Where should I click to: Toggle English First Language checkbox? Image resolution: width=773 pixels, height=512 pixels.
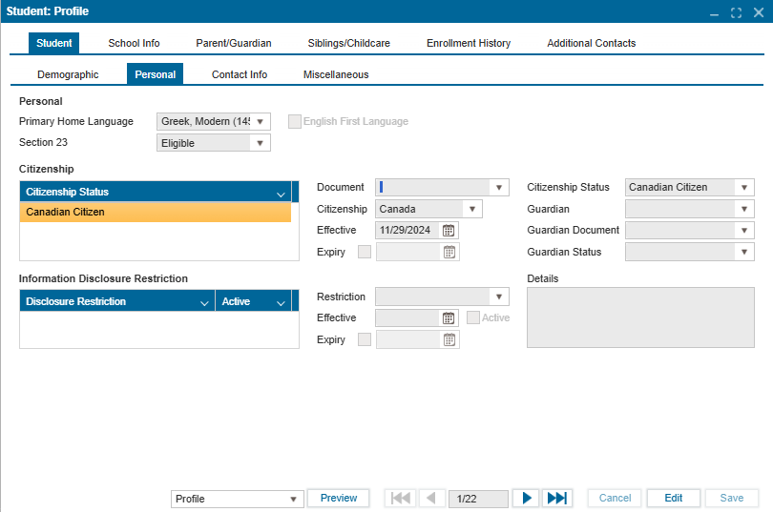click(x=295, y=122)
